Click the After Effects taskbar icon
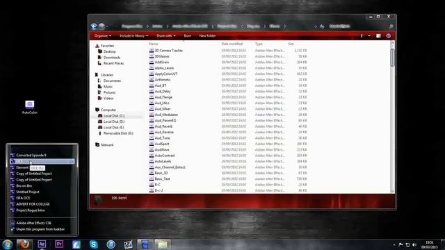The image size is (445, 250). coord(42,244)
